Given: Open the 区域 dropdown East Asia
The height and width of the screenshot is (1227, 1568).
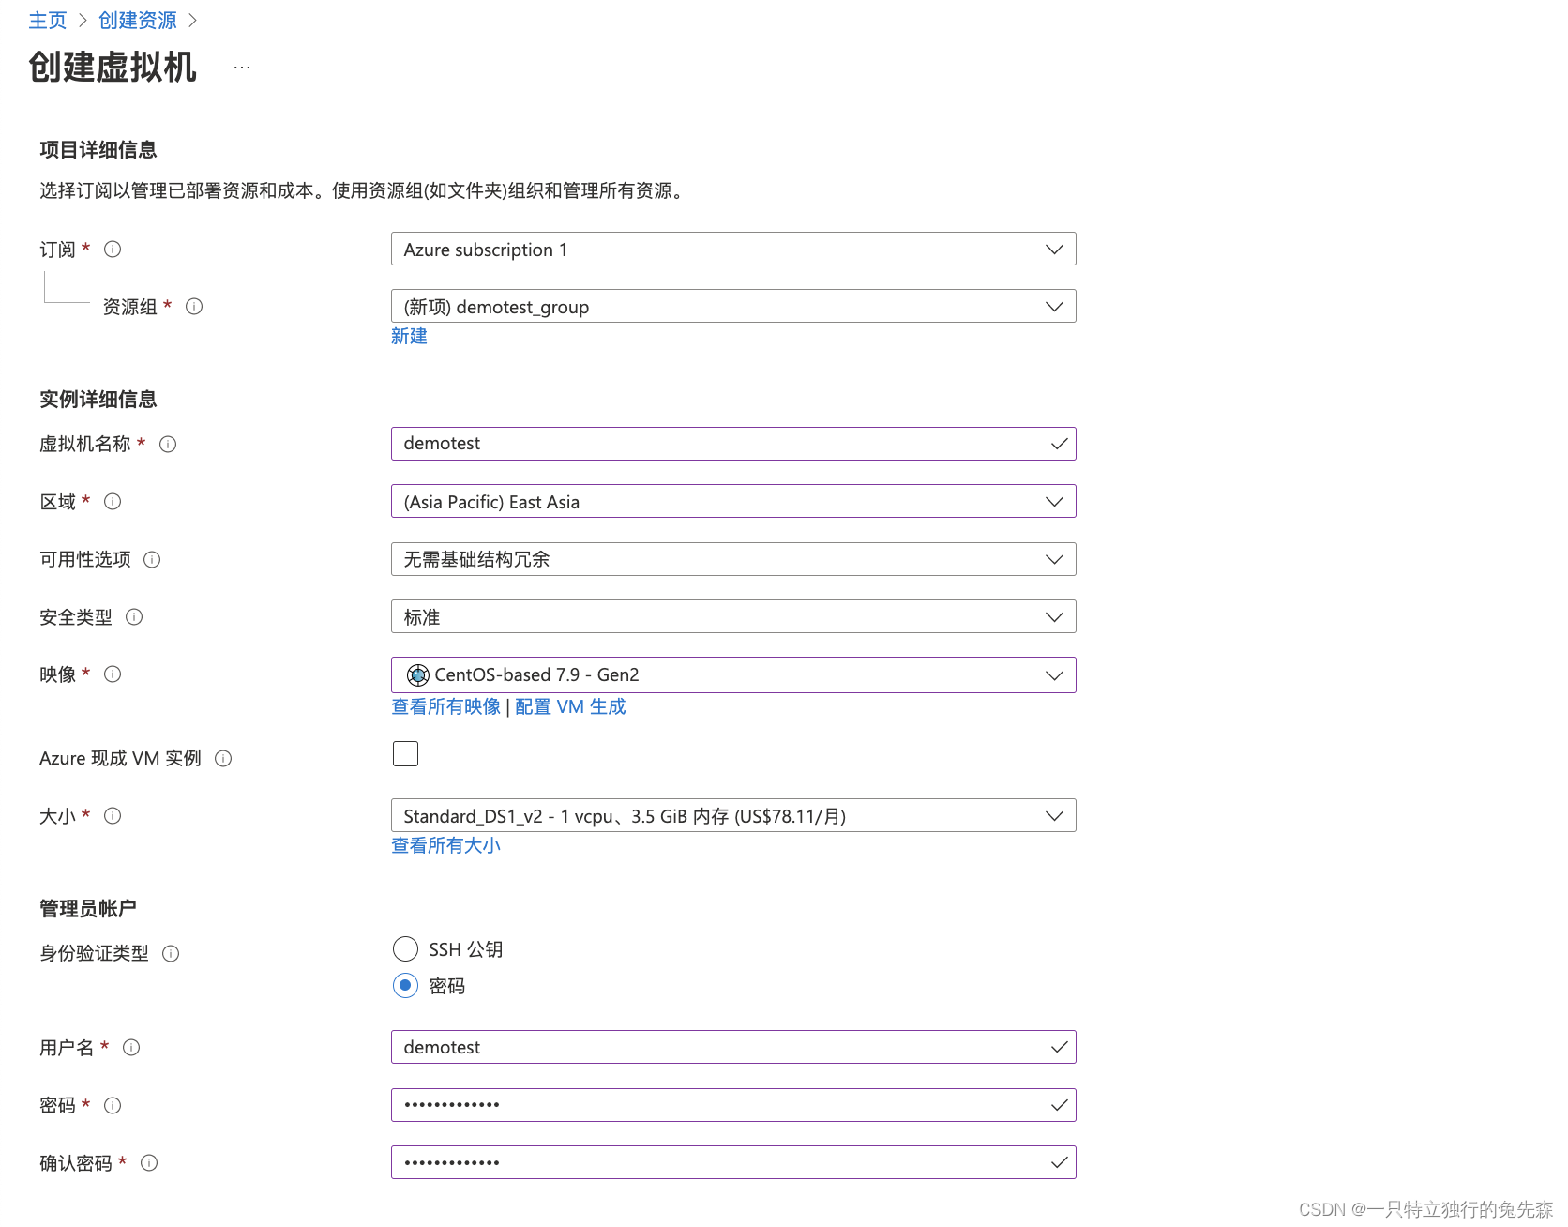Looking at the screenshot, I should click(x=733, y=502).
